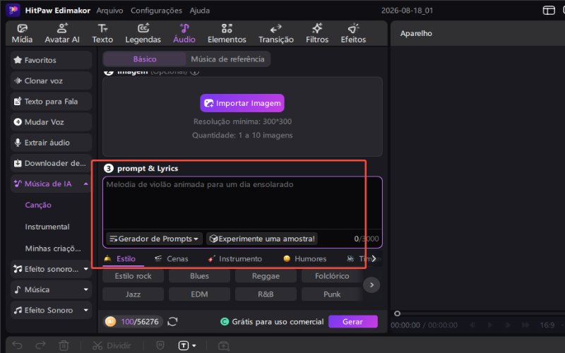565x353 pixels.
Task: Open Texto para Fala
Action: 51,101
